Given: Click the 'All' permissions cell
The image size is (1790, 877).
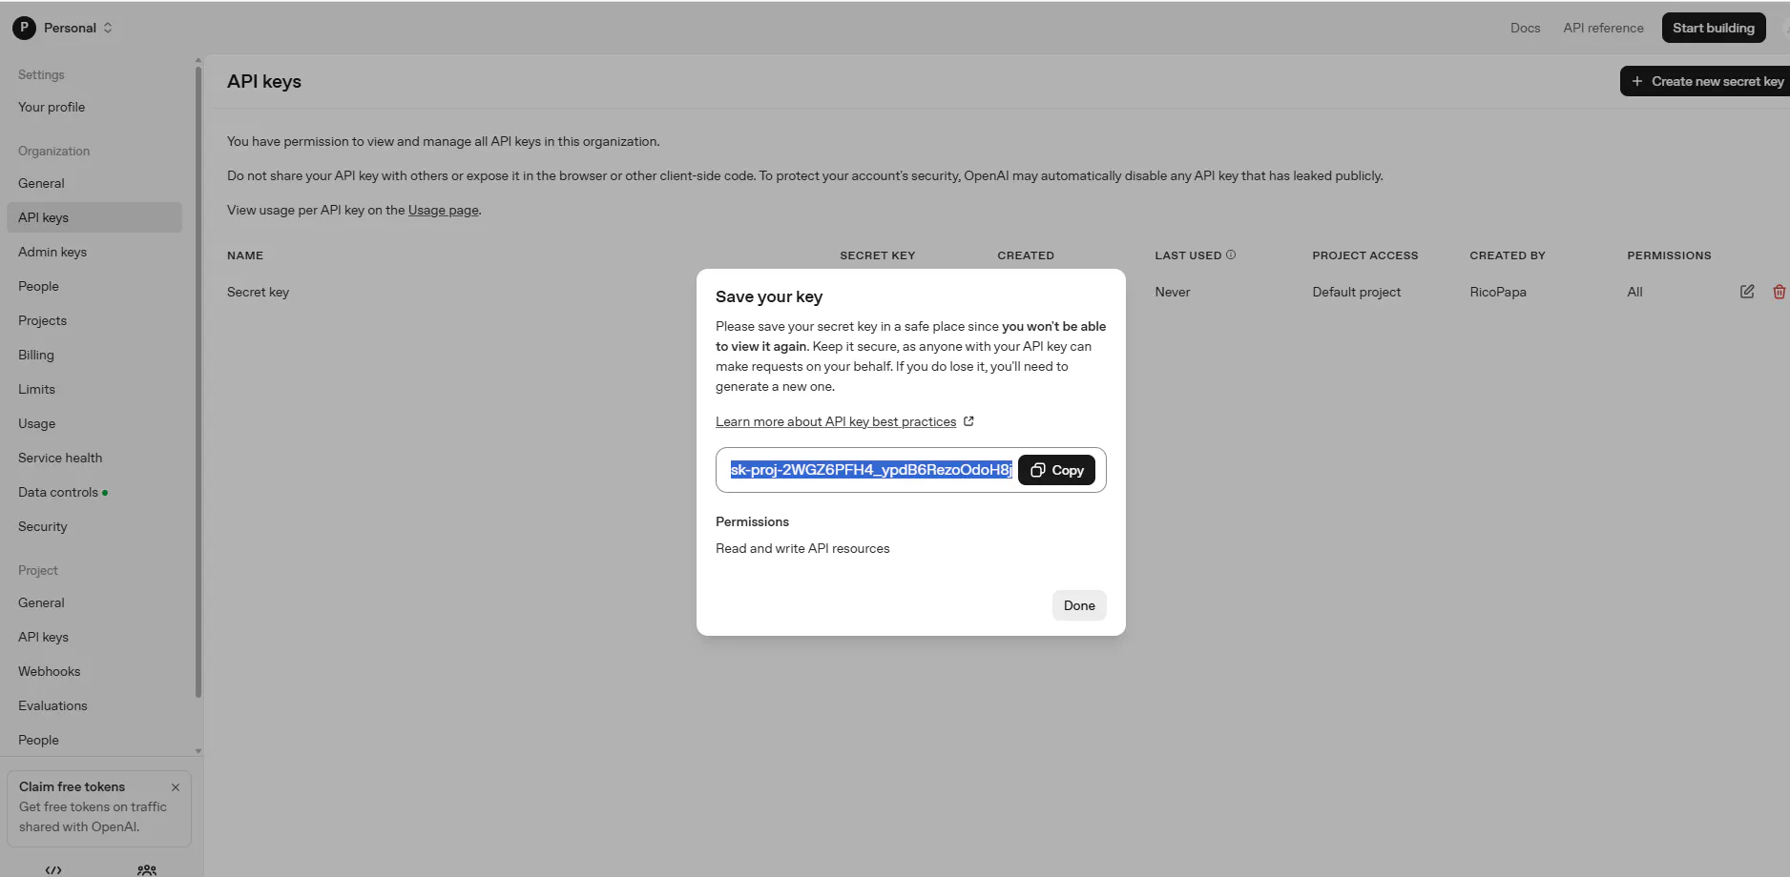Looking at the screenshot, I should [1634, 292].
